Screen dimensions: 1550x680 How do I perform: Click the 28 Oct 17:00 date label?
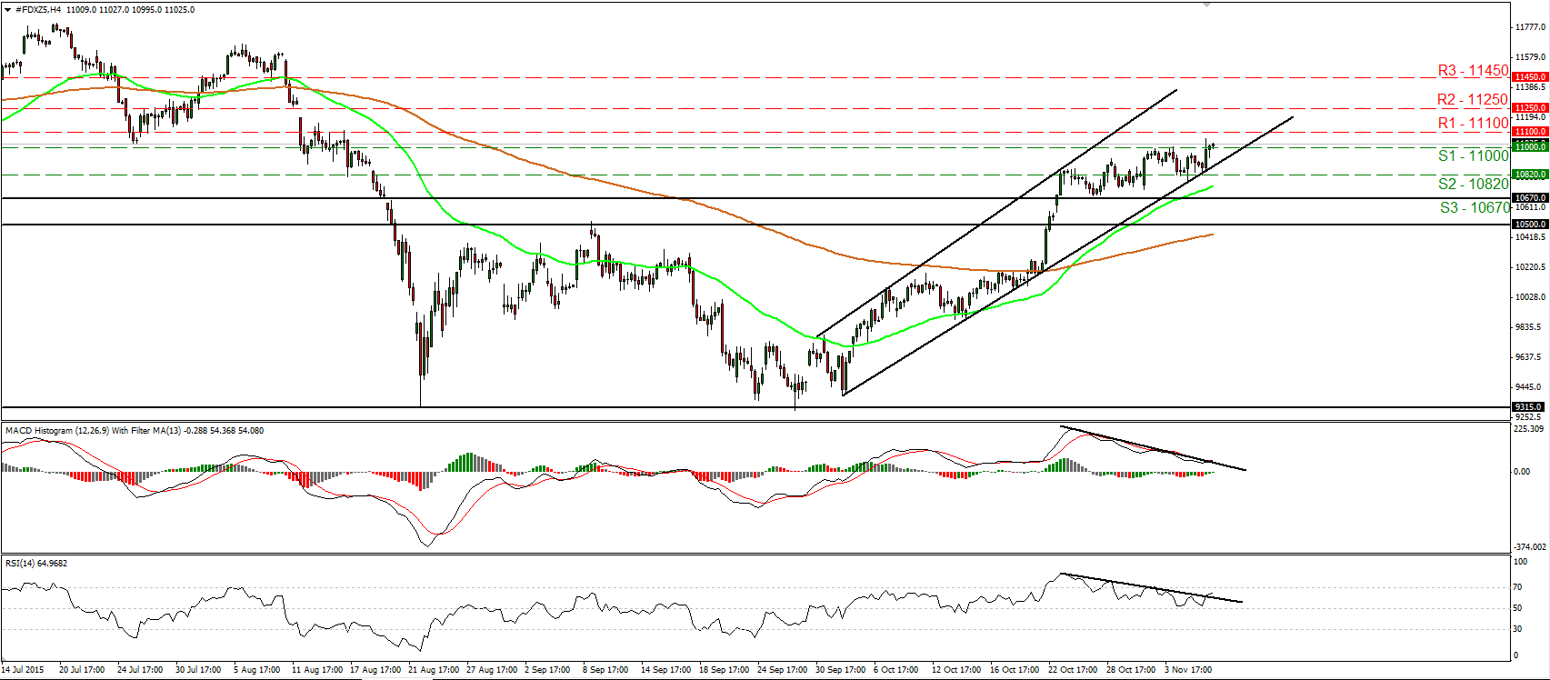[x=1131, y=670]
